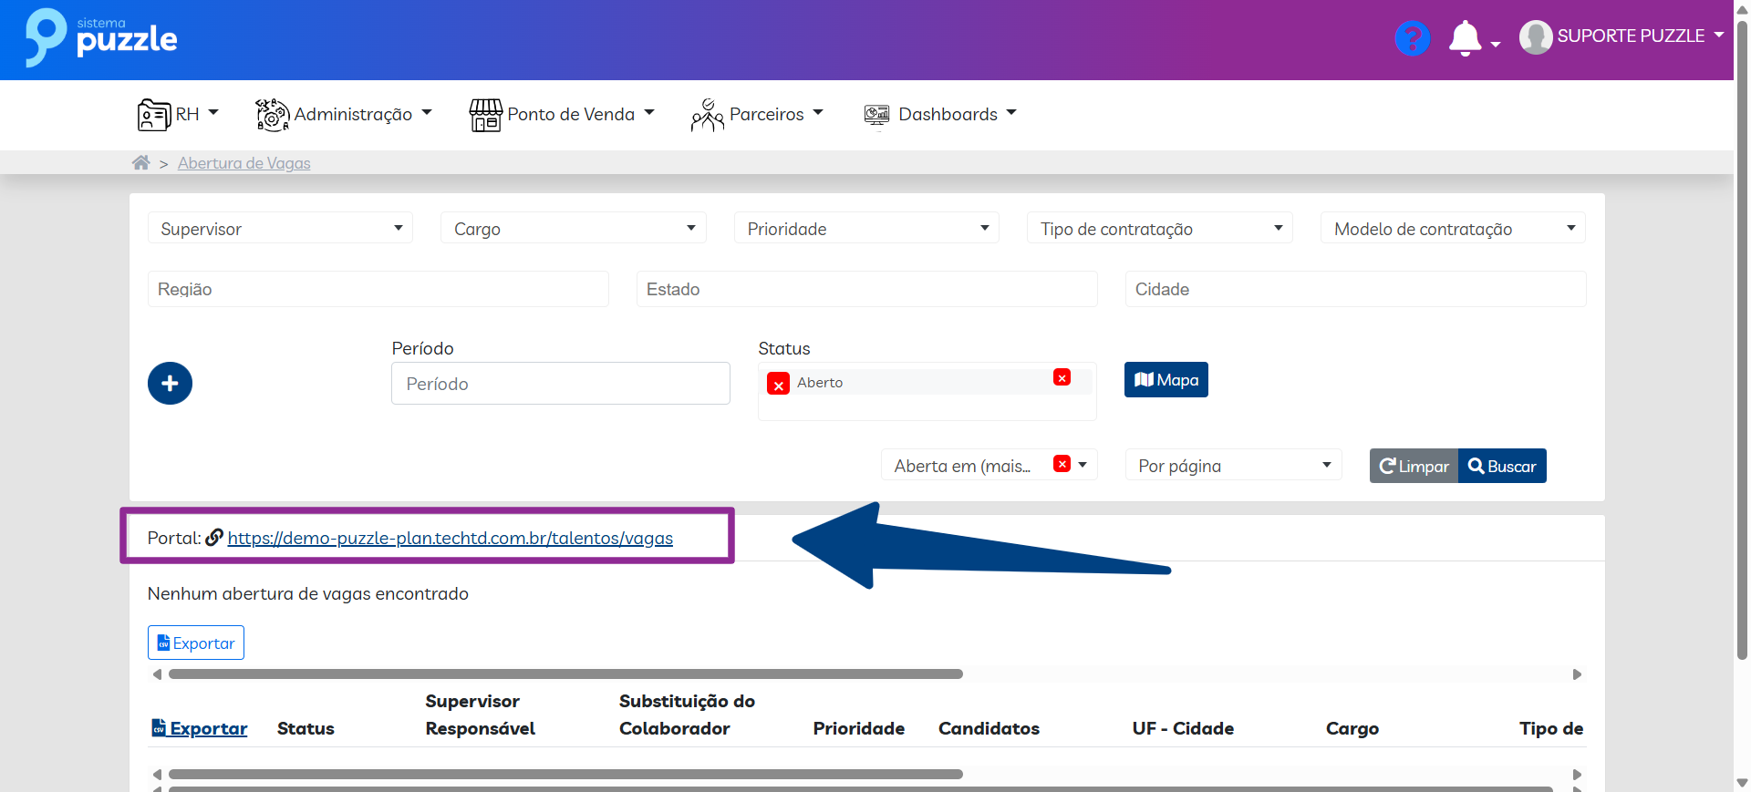This screenshot has height=792, width=1751.
Task: Open the notifications bell
Action: (1465, 38)
